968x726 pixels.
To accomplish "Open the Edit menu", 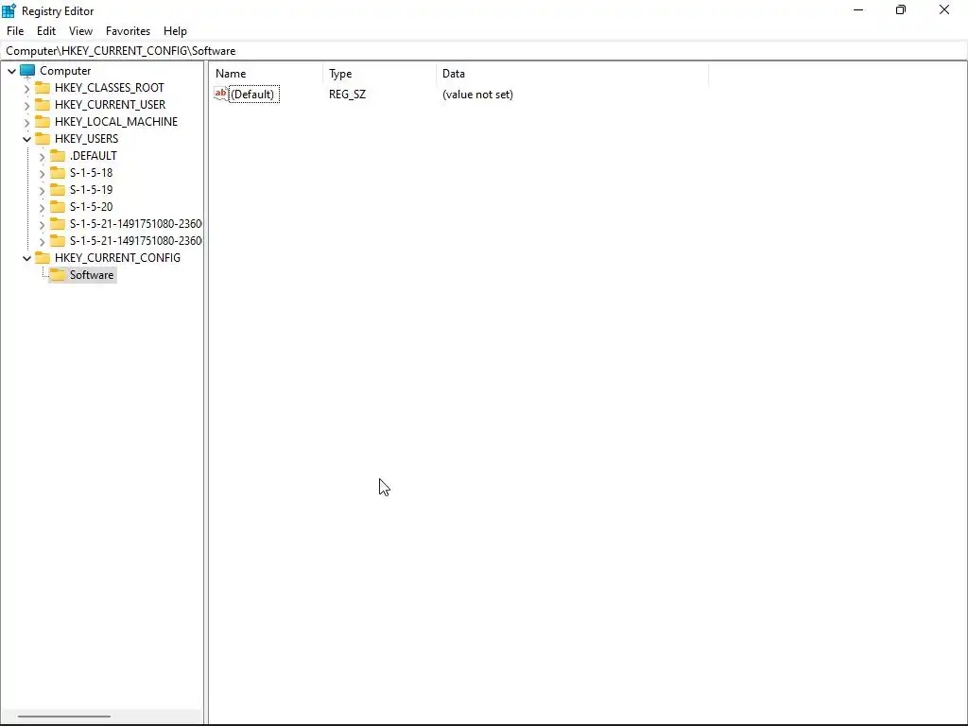I will click(x=46, y=31).
